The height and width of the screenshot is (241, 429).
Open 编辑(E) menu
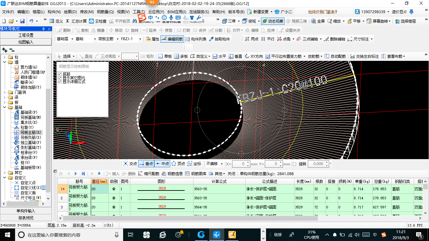click(23, 12)
